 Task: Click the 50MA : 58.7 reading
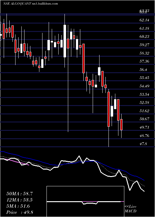[x=20, y=194]
